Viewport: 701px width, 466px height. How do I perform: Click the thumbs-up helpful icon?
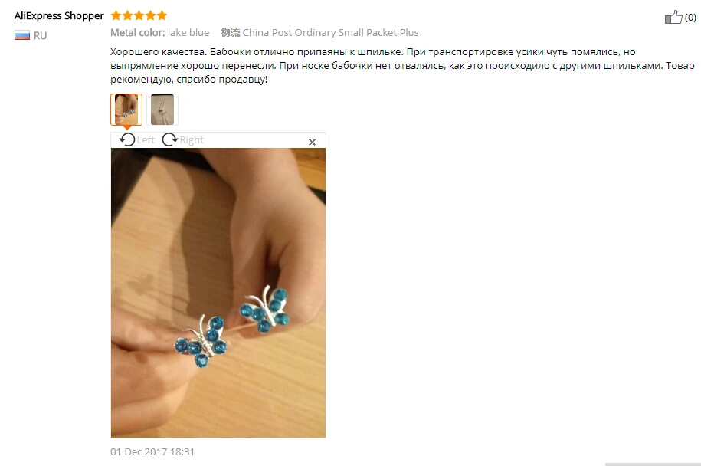[x=673, y=17]
